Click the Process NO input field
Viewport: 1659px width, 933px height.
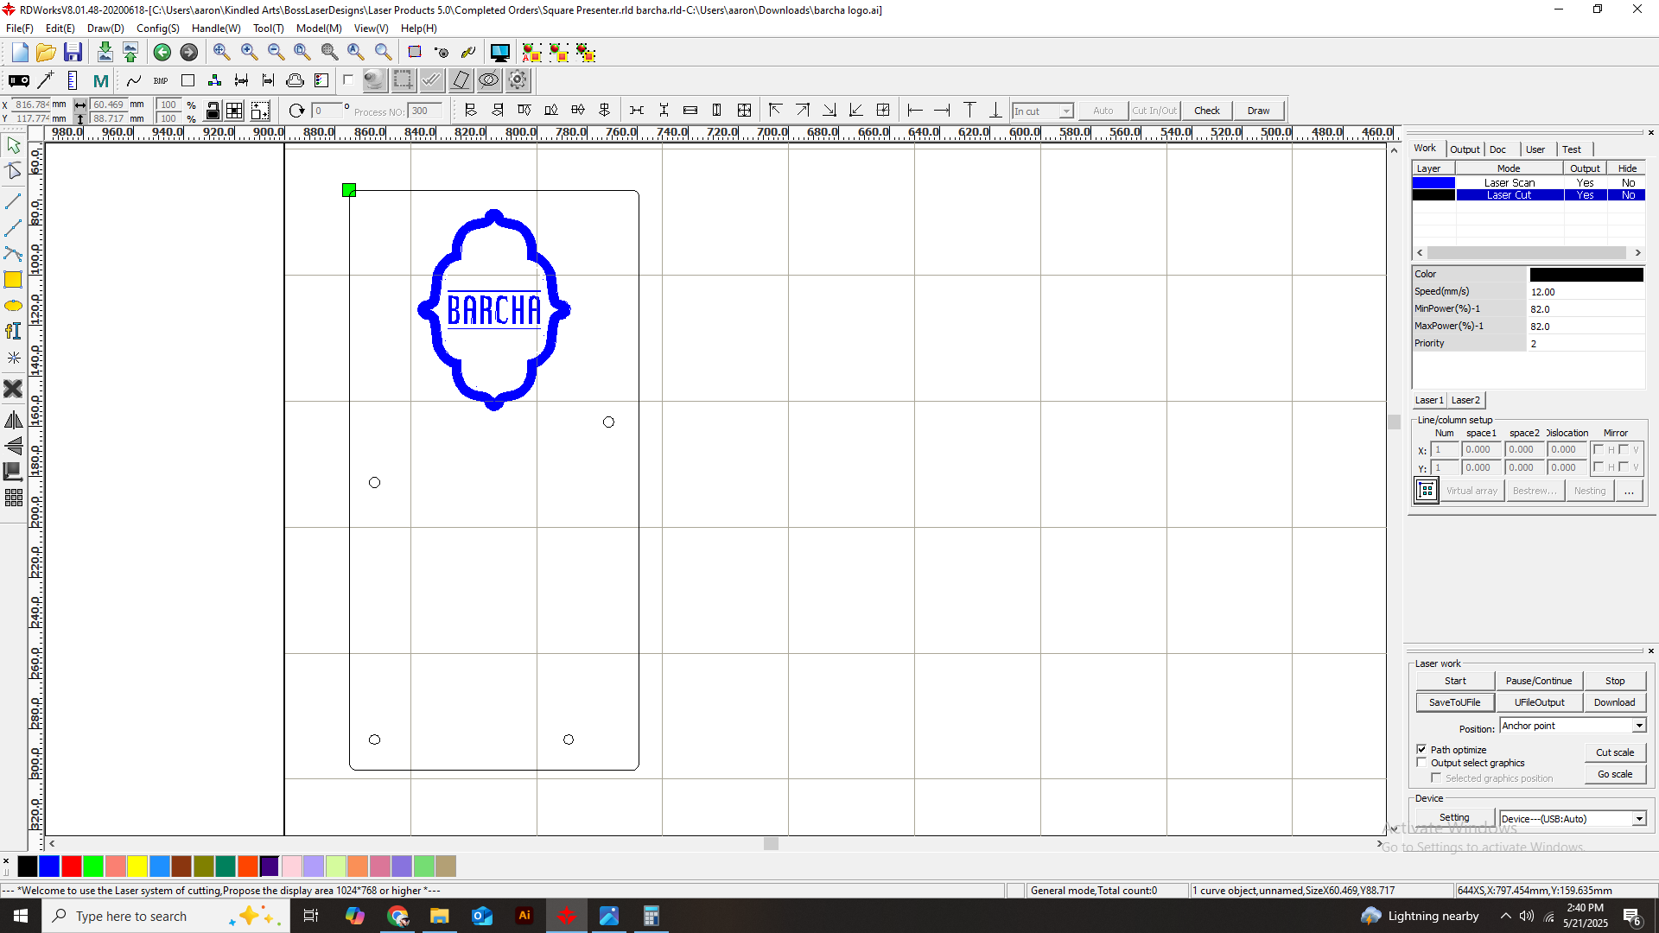point(425,111)
